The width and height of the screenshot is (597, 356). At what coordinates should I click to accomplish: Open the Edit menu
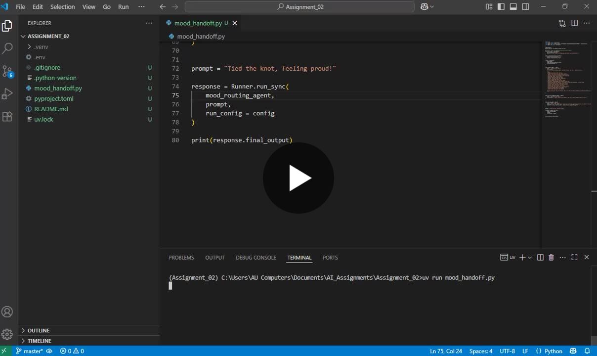click(38, 7)
